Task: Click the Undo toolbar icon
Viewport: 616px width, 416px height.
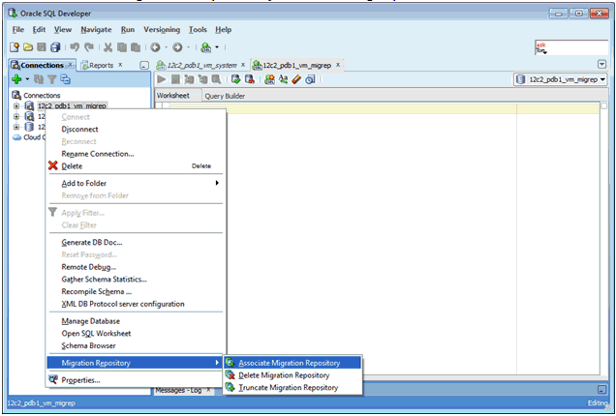Action: tap(75, 47)
